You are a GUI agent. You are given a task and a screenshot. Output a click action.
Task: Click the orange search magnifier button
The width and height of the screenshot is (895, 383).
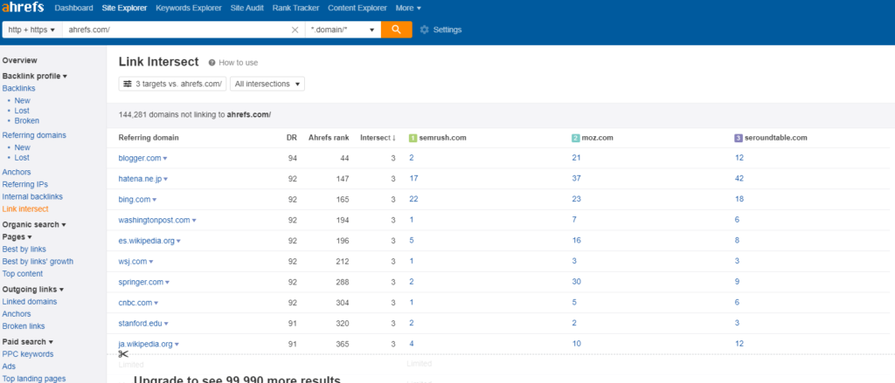[397, 30]
